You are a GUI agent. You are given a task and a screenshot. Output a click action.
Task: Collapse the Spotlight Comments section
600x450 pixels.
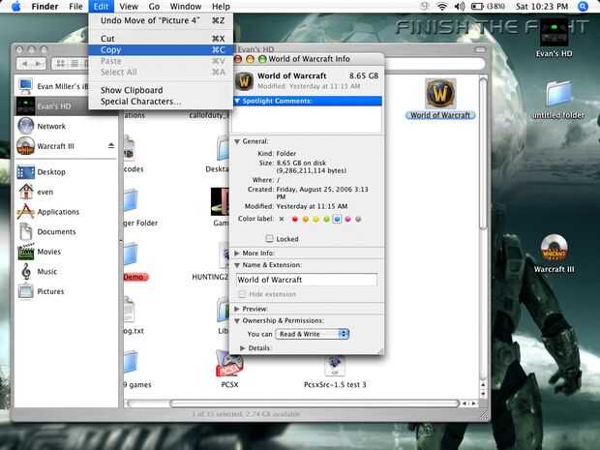pyautogui.click(x=237, y=101)
